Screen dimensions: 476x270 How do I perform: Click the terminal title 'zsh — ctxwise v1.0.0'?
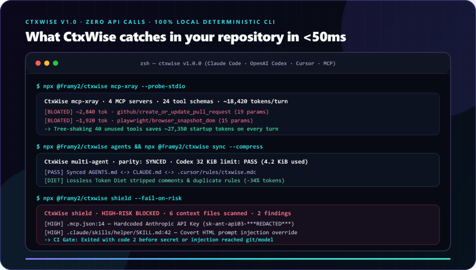(238, 64)
